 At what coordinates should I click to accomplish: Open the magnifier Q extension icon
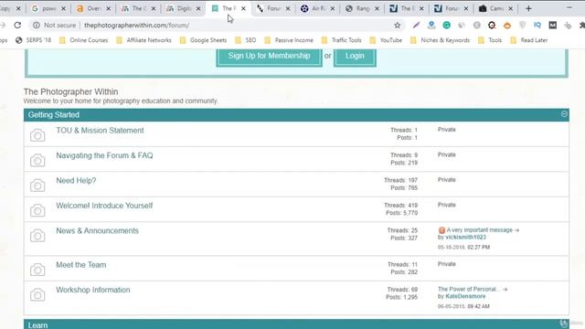492,25
